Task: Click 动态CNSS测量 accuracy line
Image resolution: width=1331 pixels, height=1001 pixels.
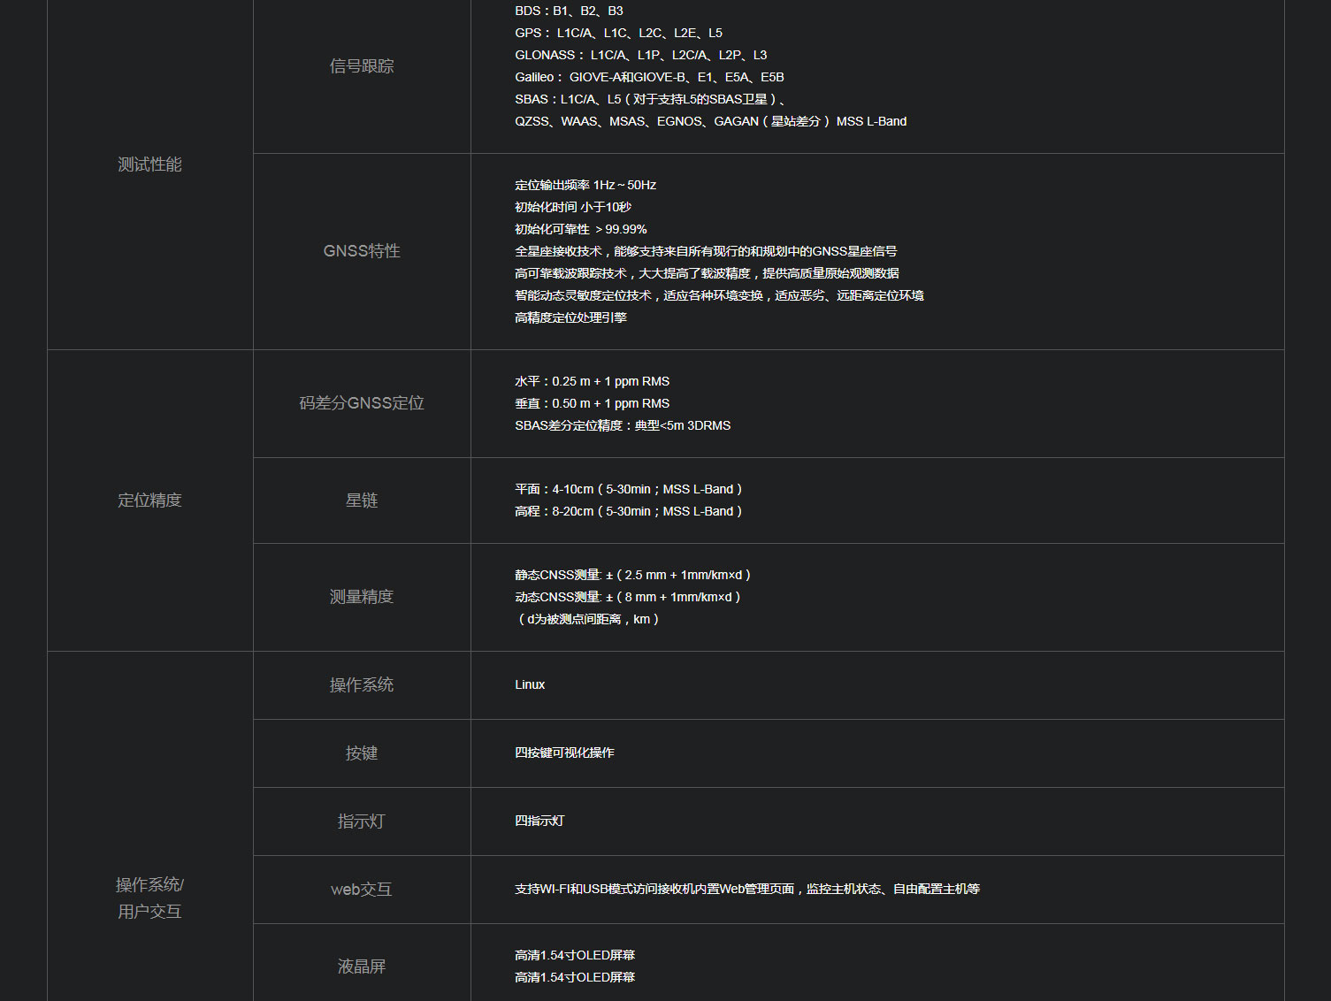Action: [x=628, y=597]
